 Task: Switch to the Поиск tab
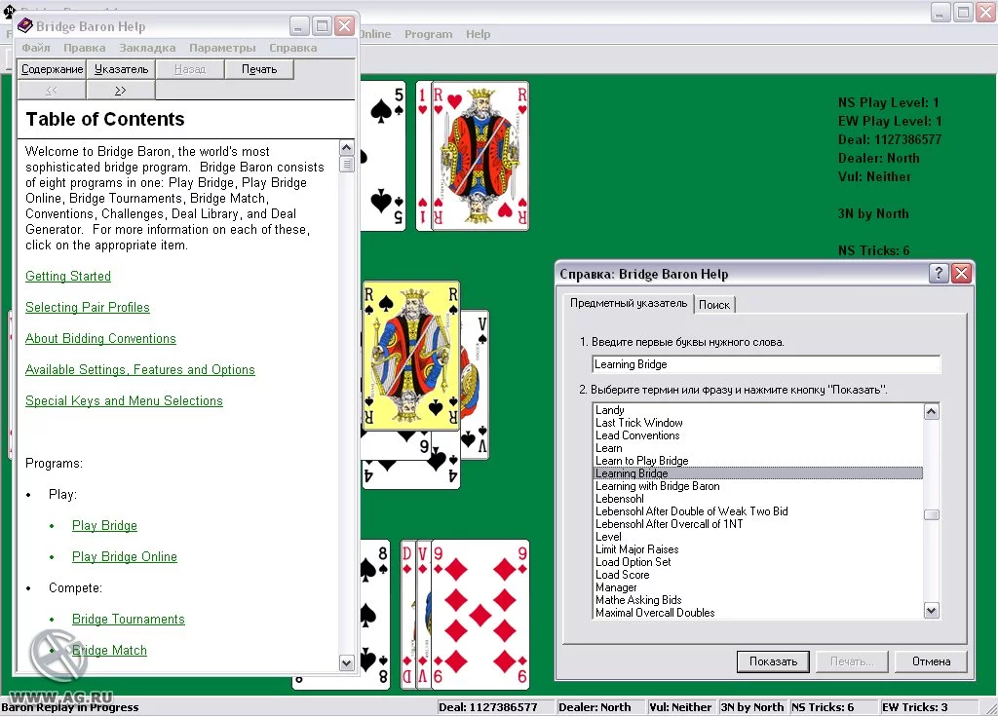(x=714, y=305)
